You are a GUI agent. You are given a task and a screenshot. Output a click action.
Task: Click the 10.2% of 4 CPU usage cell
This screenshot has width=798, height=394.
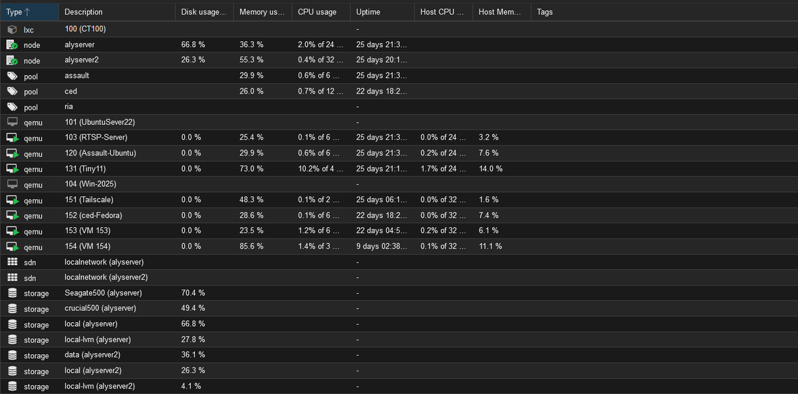point(321,169)
